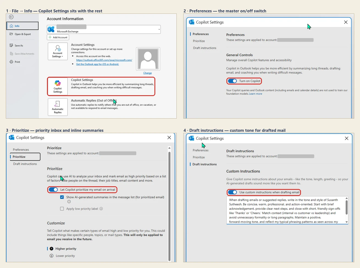Click the back arrow in the File Info sidebar
This screenshot has width=360, height=268.
pyautogui.click(x=11, y=17)
